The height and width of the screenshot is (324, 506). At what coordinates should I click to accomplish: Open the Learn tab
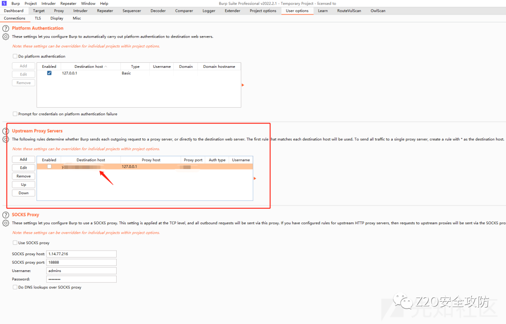[x=323, y=11]
